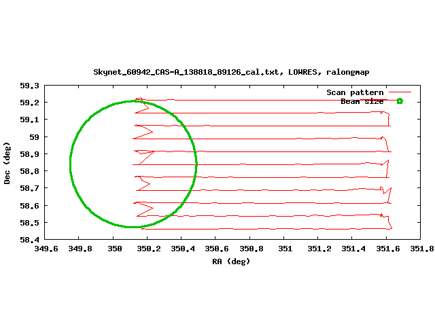Image resolution: width=435 pixels, height=326 pixels.
Task: Click the 58.9 Dec tick label
Action: pyautogui.click(x=29, y=154)
